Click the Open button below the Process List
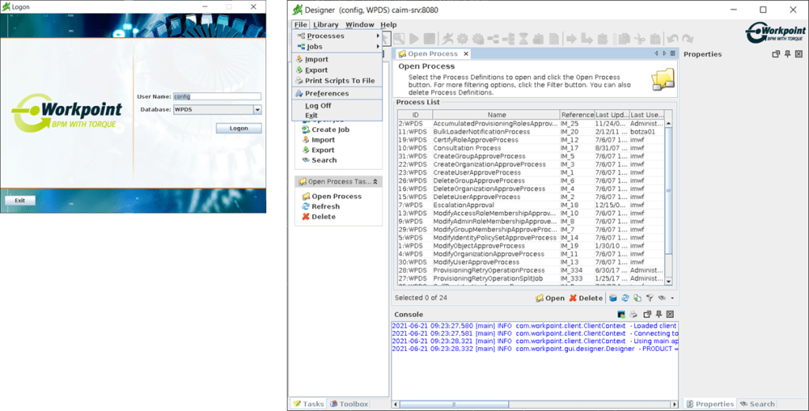This screenshot has width=809, height=411. (x=550, y=298)
